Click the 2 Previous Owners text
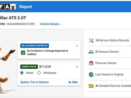The height and width of the screenshot is (98, 131). click(x=107, y=52)
